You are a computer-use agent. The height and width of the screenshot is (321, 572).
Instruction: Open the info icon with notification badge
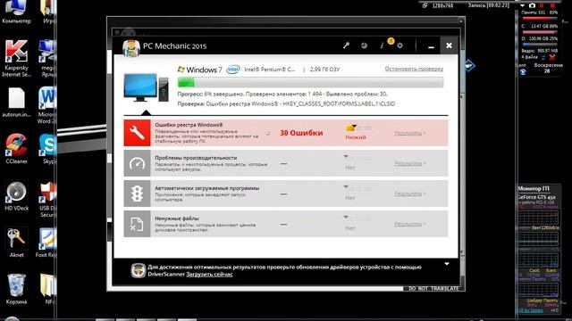click(383, 45)
